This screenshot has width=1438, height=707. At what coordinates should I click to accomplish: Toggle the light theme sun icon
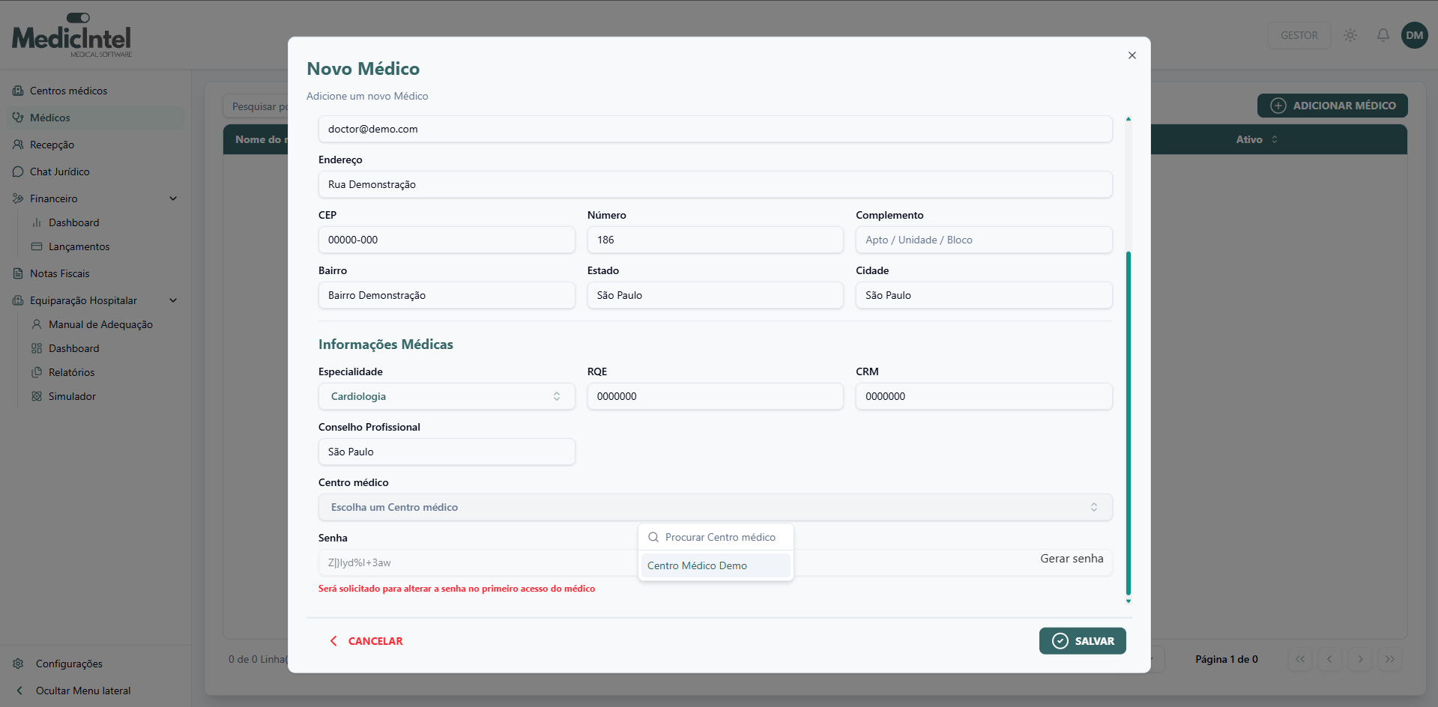coord(1350,35)
